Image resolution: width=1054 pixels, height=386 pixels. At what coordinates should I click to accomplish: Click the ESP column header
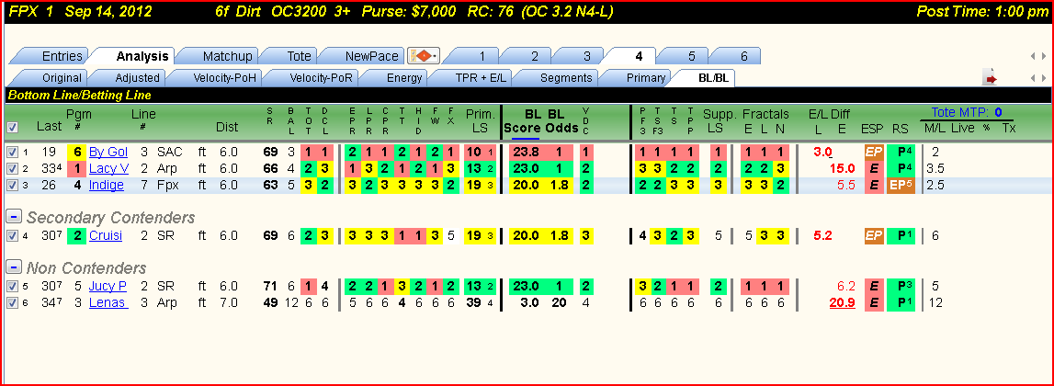pyautogui.click(x=872, y=127)
